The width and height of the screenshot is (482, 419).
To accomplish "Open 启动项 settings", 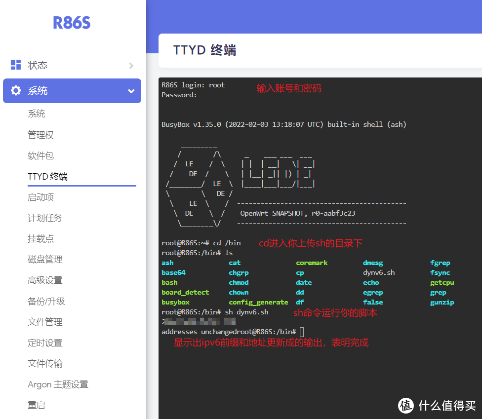I will tap(40, 197).
